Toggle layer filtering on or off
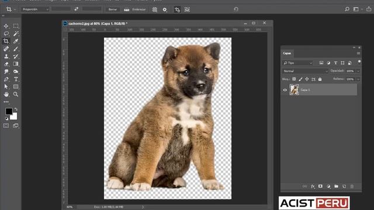 pyautogui.click(x=359, y=62)
